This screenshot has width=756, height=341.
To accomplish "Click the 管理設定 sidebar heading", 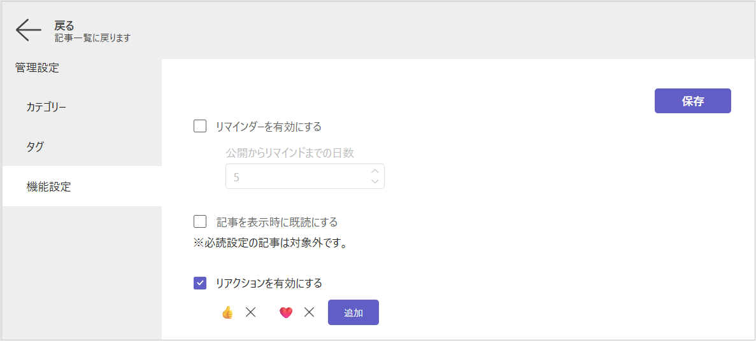I will (37, 67).
